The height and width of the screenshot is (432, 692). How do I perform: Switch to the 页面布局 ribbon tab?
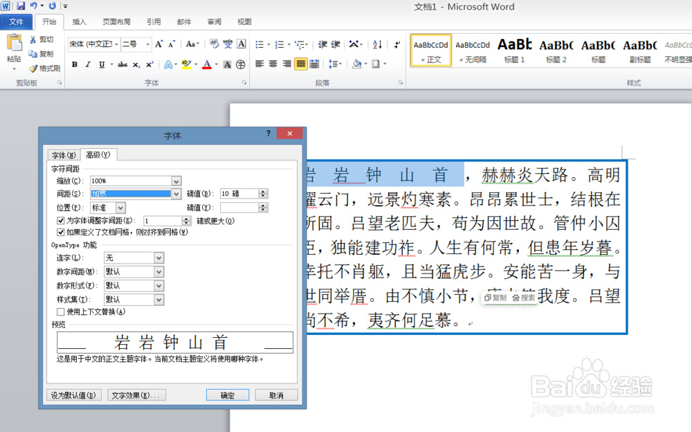pyautogui.click(x=116, y=21)
